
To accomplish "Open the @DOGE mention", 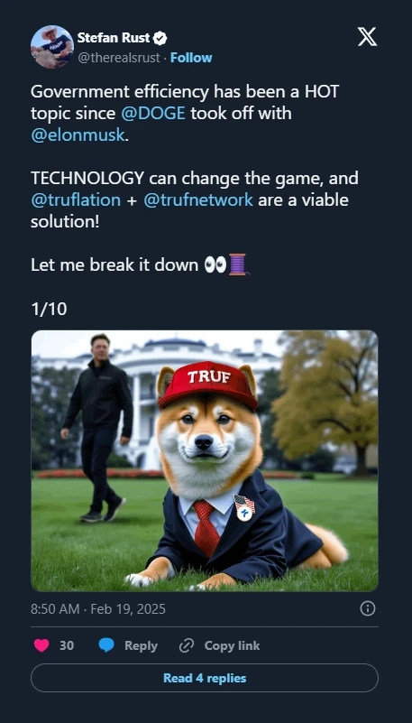I will 153,114.
